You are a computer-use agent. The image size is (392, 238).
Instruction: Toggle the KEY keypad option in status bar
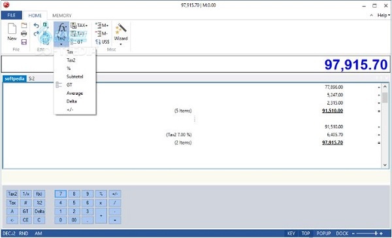tap(291, 233)
